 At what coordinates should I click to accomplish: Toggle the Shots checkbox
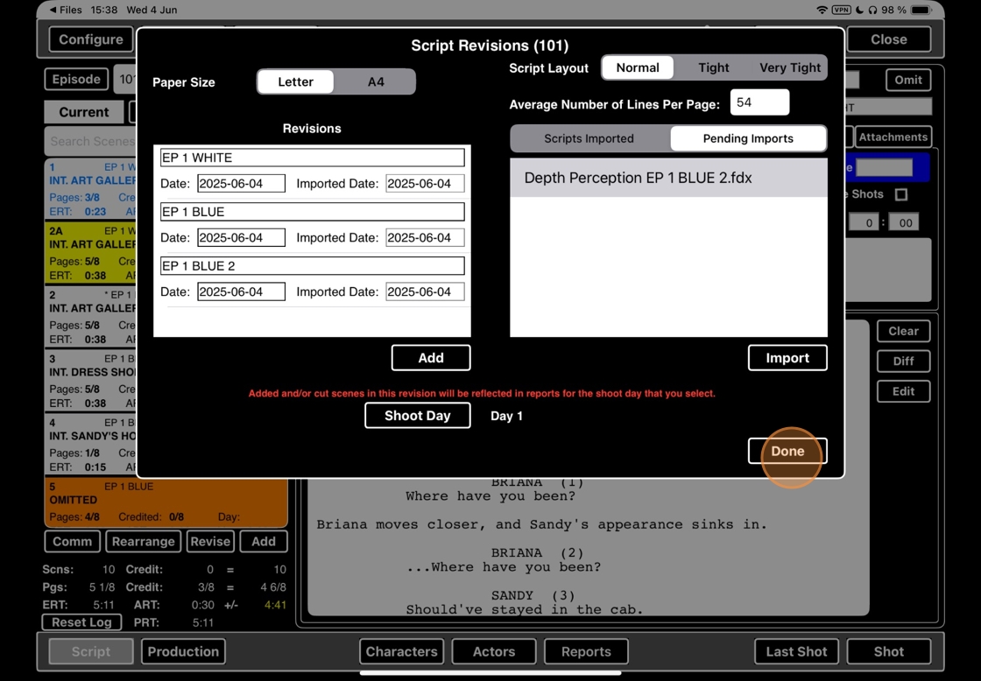[901, 194]
